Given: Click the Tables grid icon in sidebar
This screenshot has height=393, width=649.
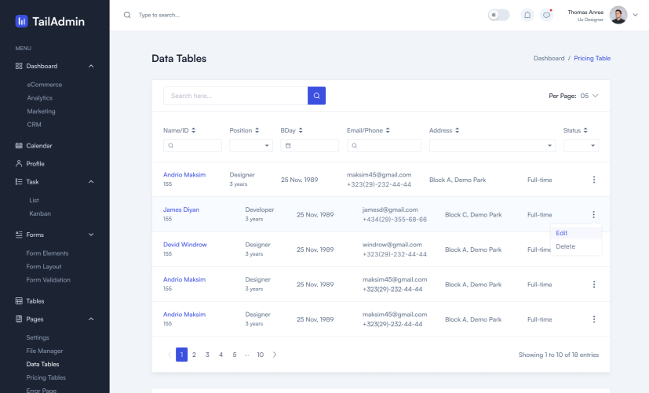Looking at the screenshot, I should coord(19,300).
